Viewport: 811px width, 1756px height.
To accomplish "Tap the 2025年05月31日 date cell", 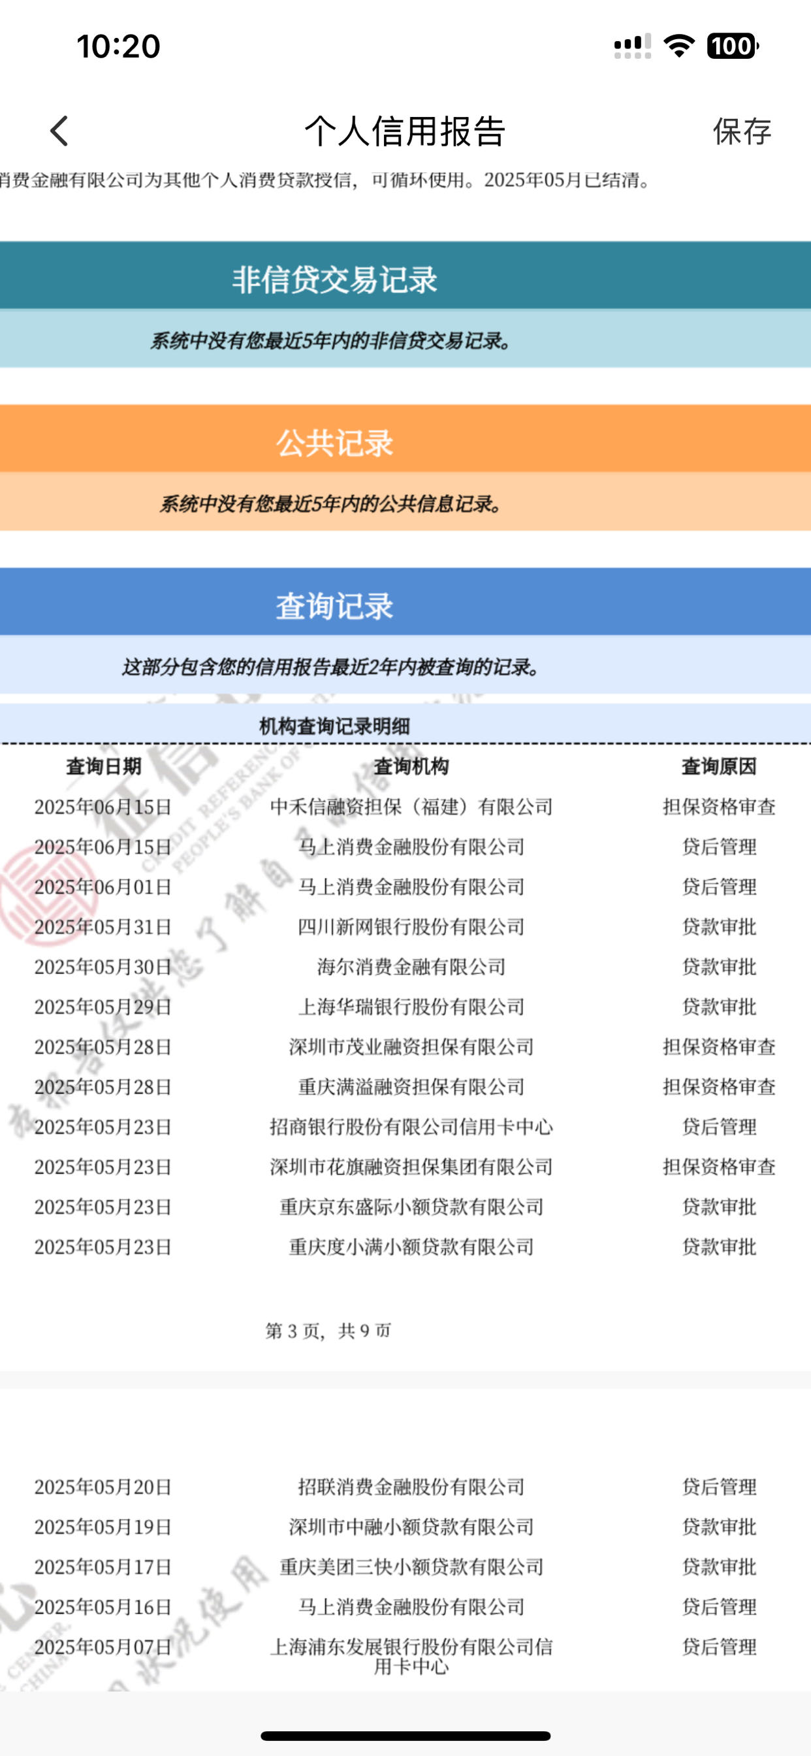I will (x=103, y=926).
